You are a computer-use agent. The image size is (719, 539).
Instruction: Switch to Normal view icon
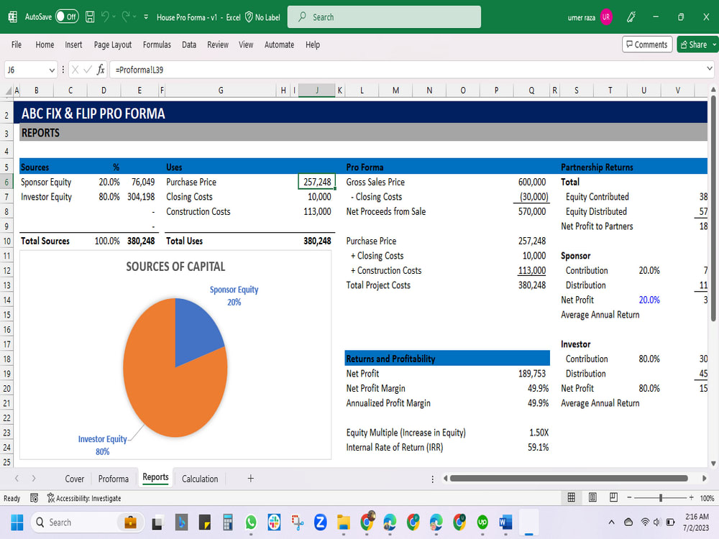(x=572, y=498)
